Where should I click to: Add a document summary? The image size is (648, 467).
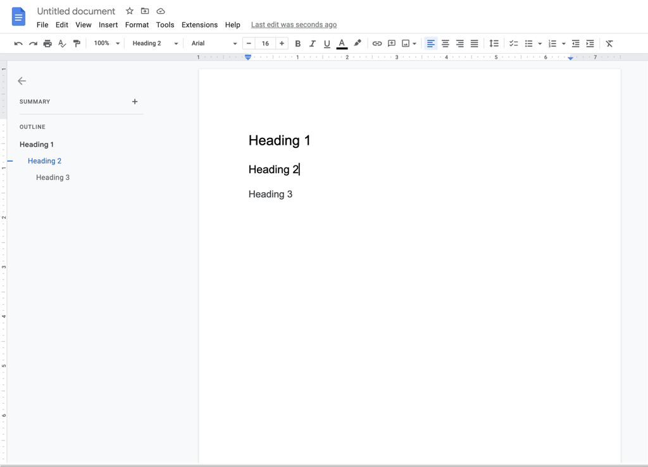click(x=135, y=101)
